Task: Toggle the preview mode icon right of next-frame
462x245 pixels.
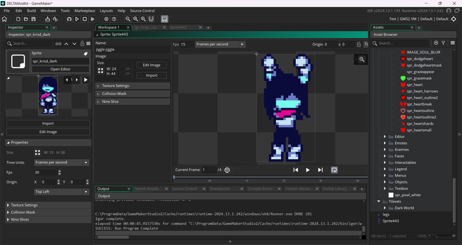Action: [x=334, y=170]
